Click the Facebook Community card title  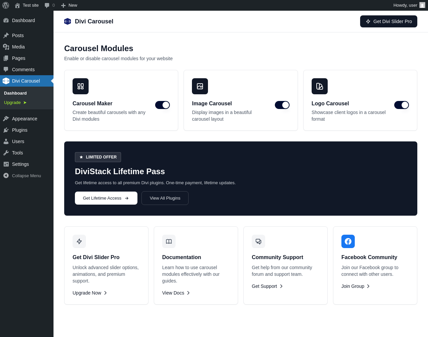pos(369,257)
